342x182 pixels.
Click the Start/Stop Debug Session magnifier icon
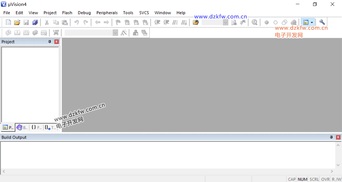click(254, 22)
